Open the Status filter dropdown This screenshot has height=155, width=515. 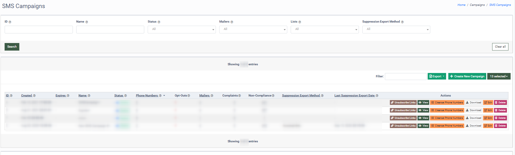pos(181,29)
